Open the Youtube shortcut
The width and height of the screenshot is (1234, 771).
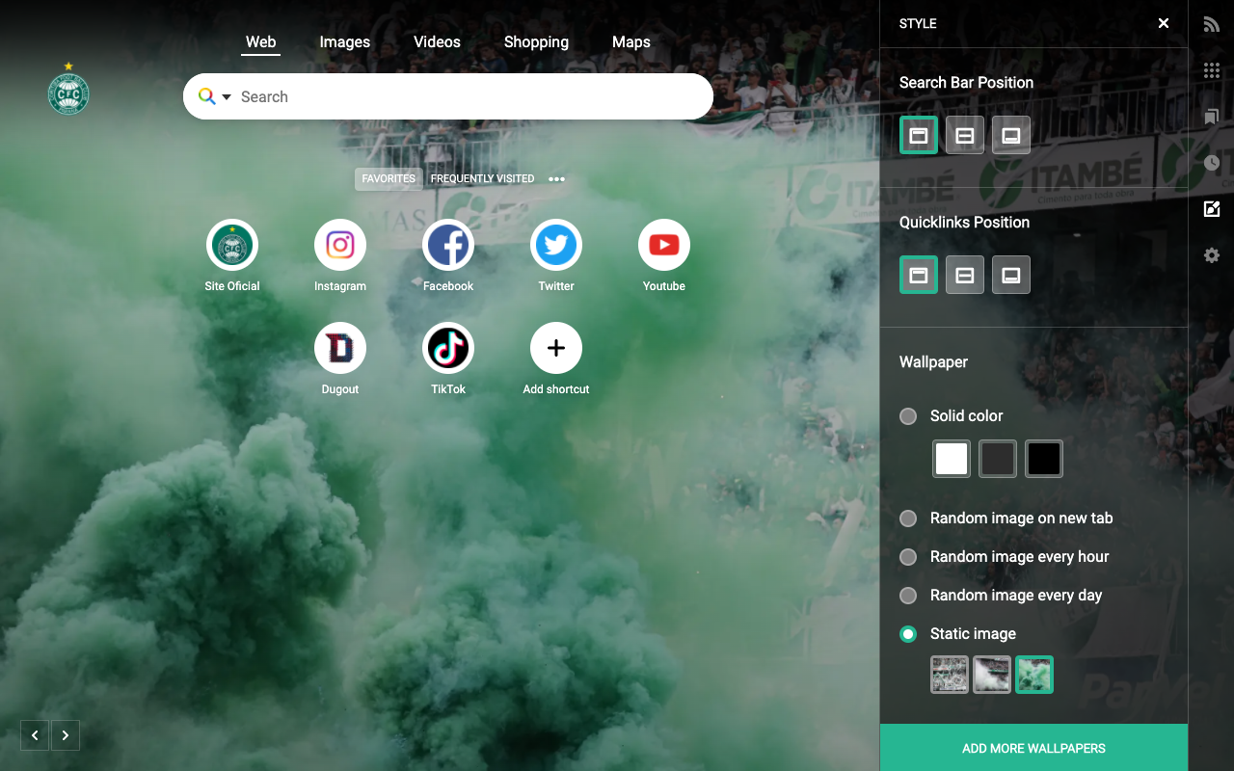point(664,245)
